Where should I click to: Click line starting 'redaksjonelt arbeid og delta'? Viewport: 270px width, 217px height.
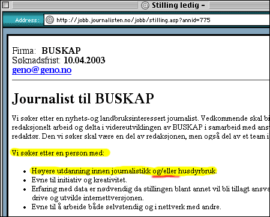click(x=141, y=127)
